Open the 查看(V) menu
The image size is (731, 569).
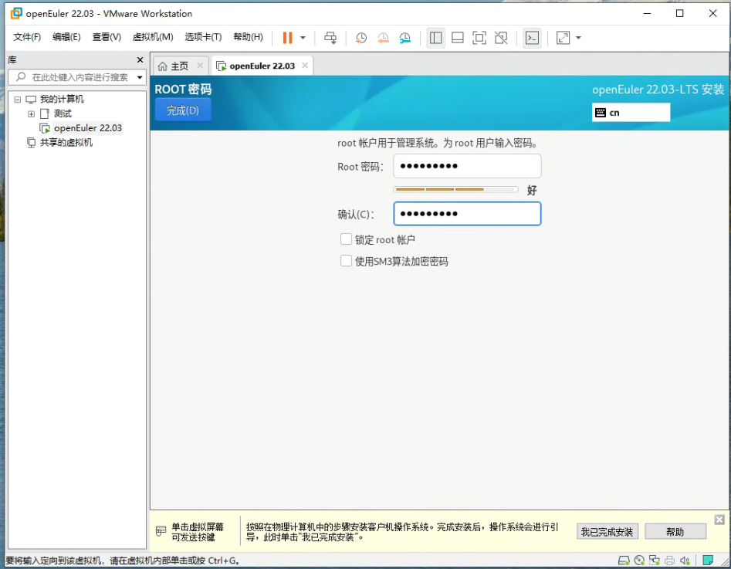point(107,37)
